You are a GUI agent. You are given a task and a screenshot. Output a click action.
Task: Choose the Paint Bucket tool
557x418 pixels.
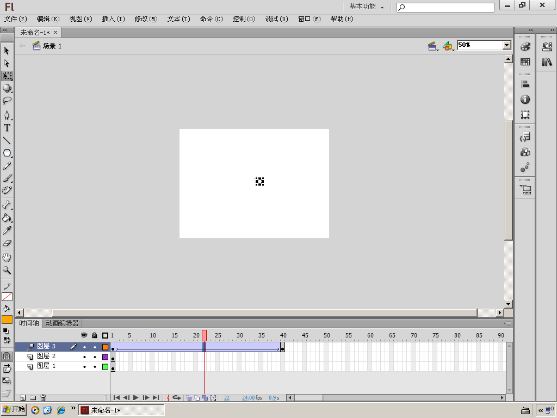pos(7,218)
